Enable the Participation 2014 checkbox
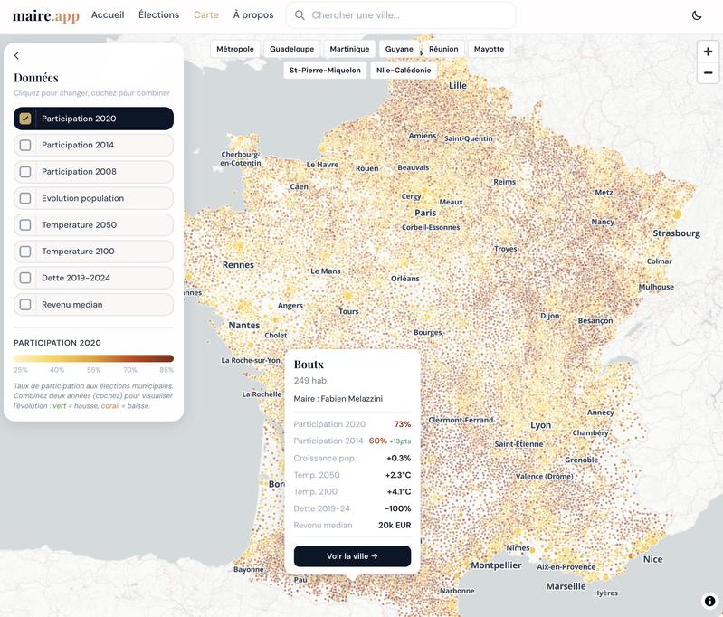This screenshot has height=617, width=723. 25,145
